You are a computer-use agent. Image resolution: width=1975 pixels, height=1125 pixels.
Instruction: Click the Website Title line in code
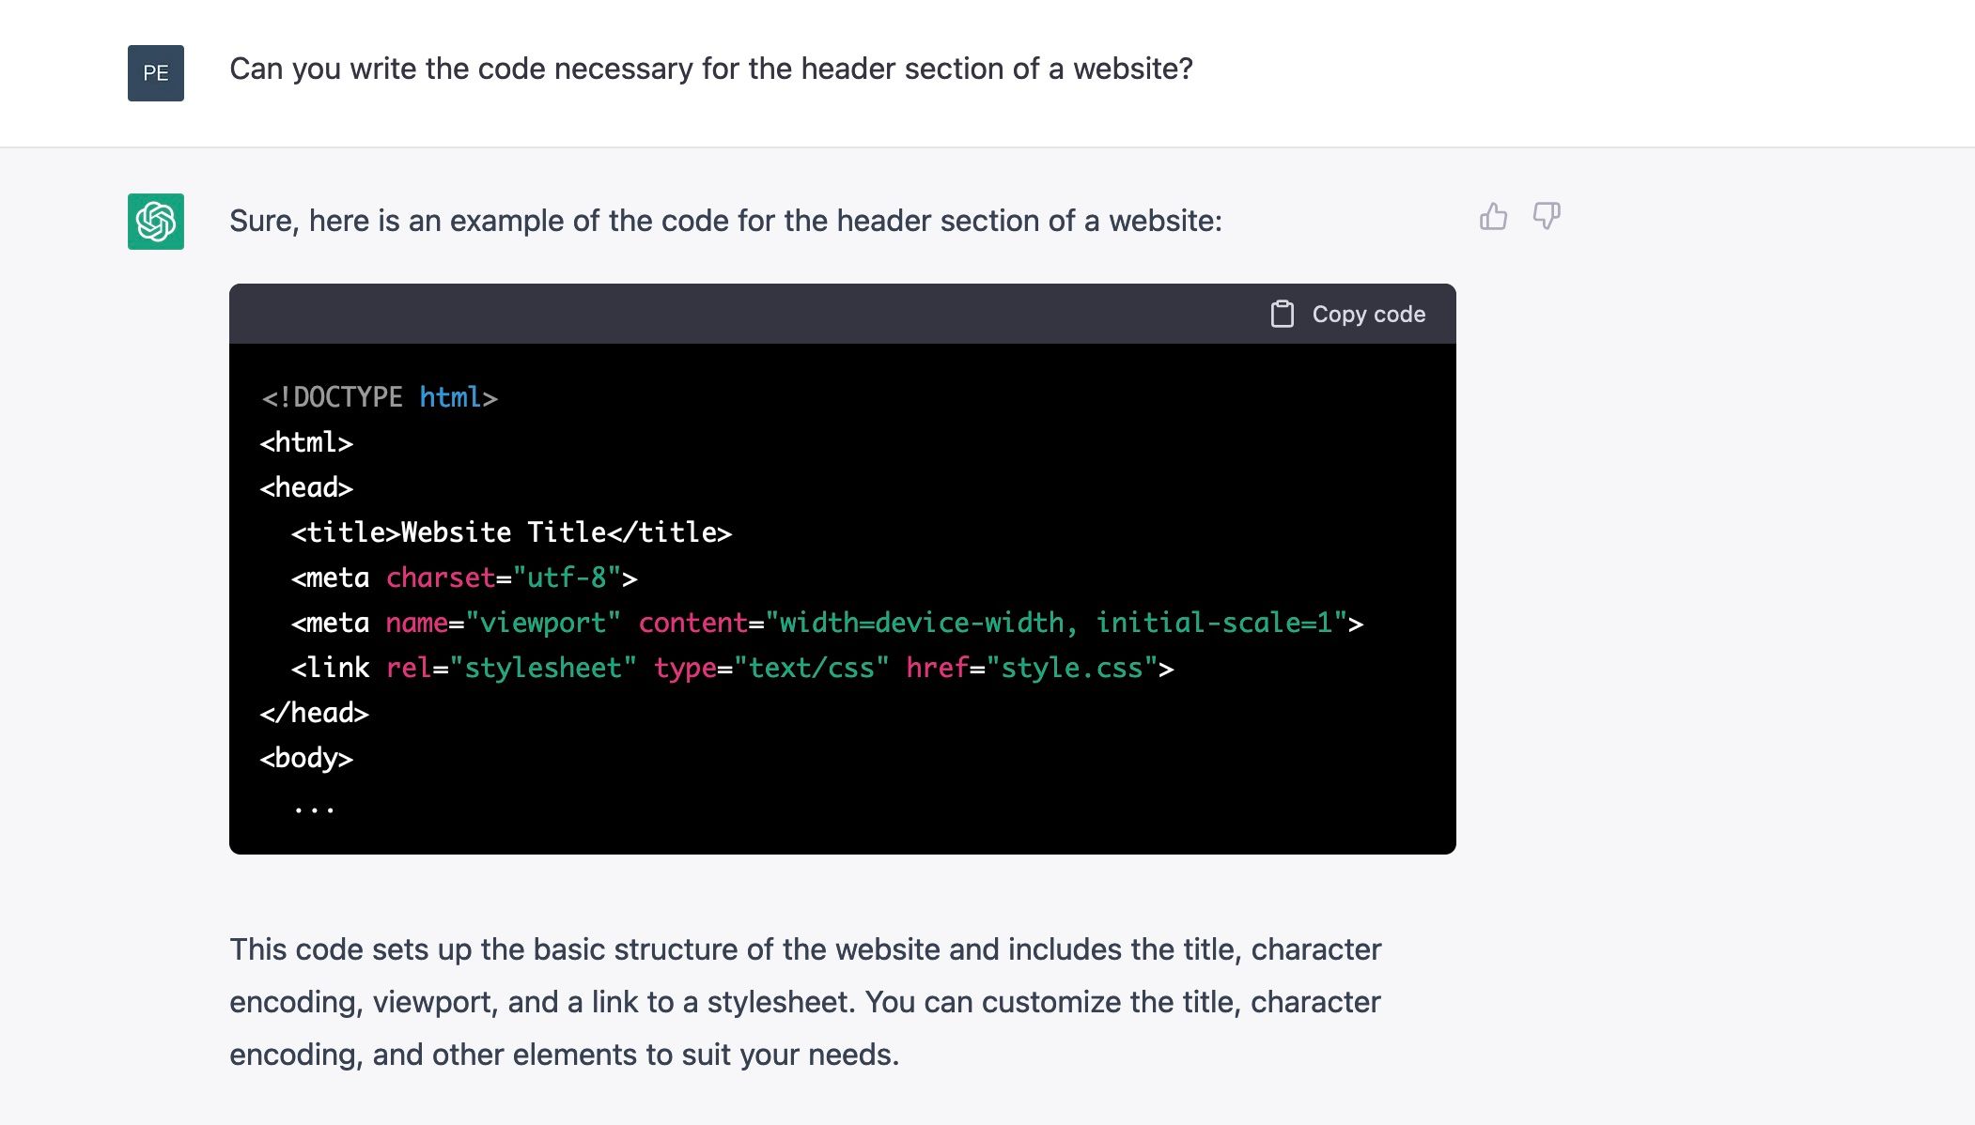pyautogui.click(x=511, y=532)
